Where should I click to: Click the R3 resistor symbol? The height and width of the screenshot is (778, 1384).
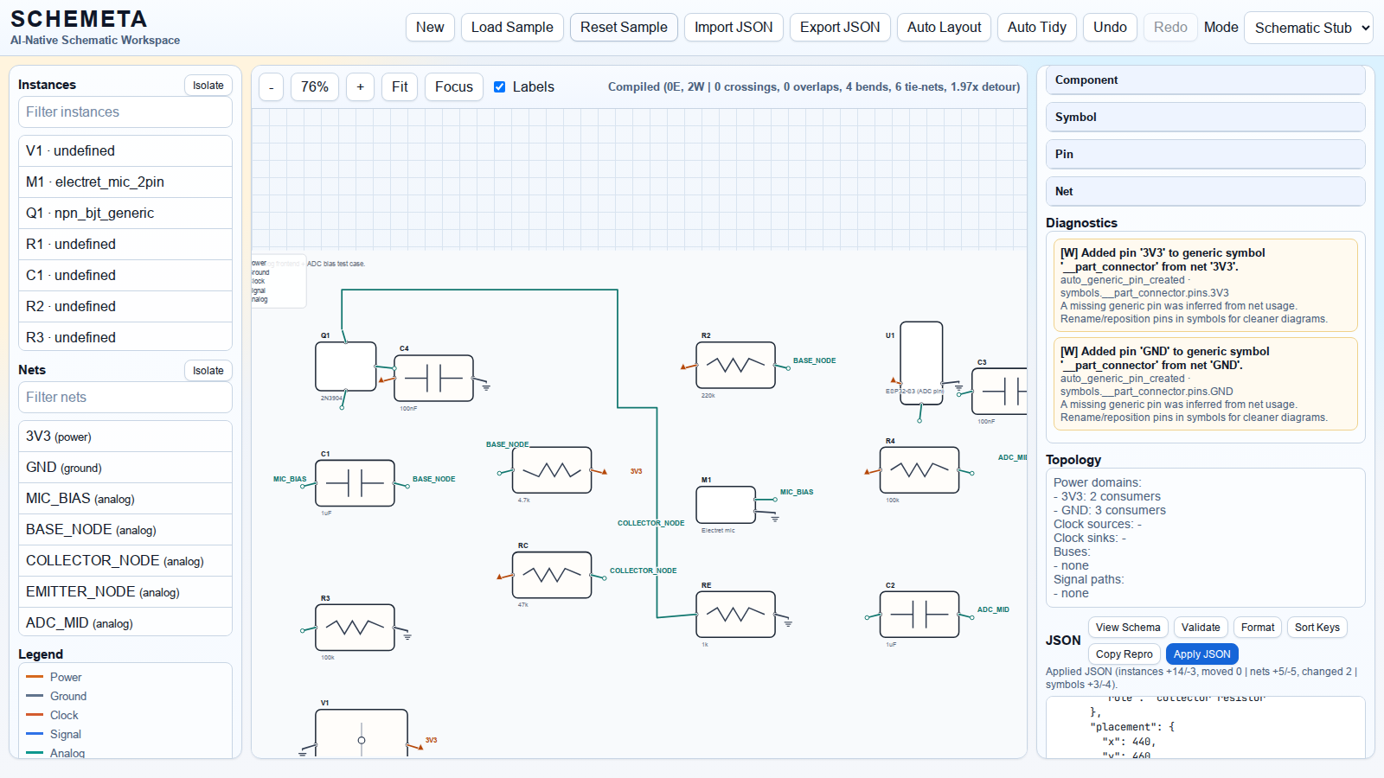click(x=355, y=628)
